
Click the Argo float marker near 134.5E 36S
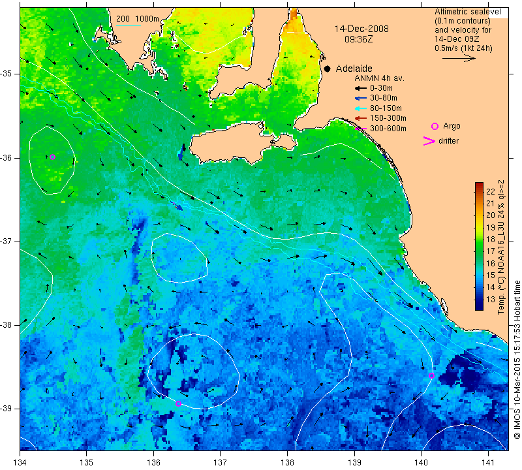[x=52, y=157]
